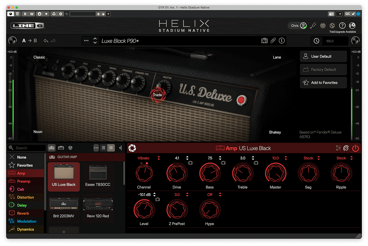Open the Line 6 logo
This screenshot has width=368, height=246.
pyautogui.click(x=28, y=26)
